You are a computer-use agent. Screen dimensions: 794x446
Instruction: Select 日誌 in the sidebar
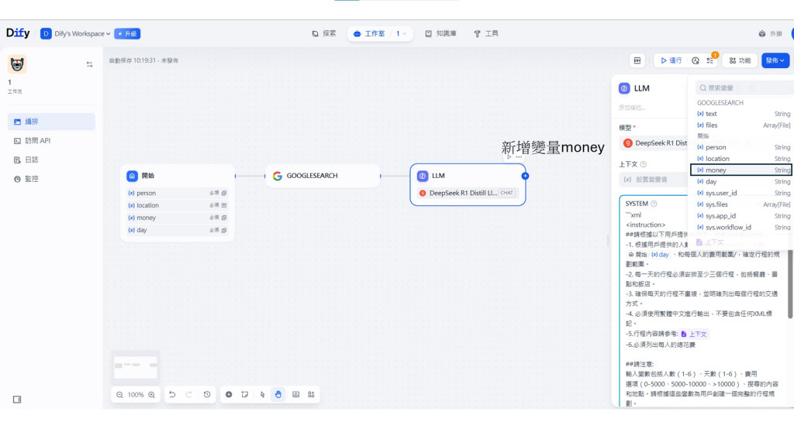(51, 160)
